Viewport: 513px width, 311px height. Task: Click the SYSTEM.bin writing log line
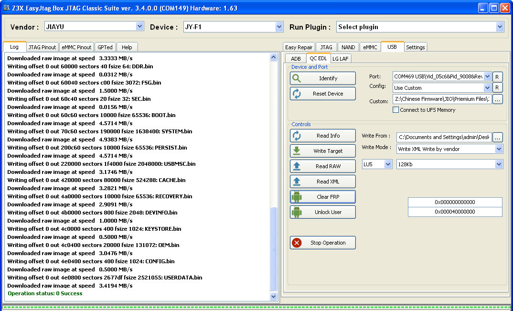100,131
